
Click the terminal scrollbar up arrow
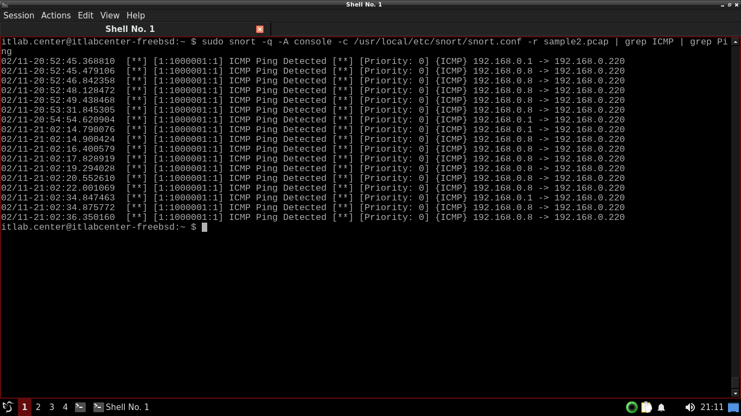coord(736,42)
